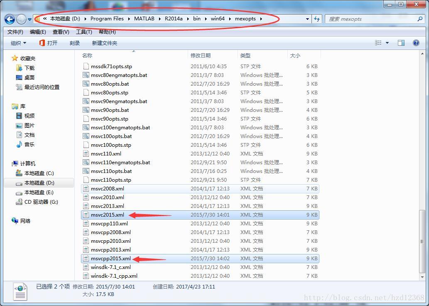This screenshot has height=306, width=429.
Task: Click the search mexopts input field
Action: (x=371, y=19)
